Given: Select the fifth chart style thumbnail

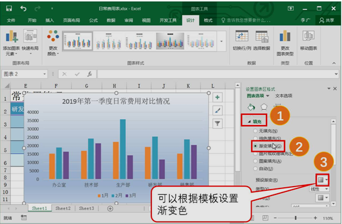Looking at the screenshot, I should click(x=201, y=41).
